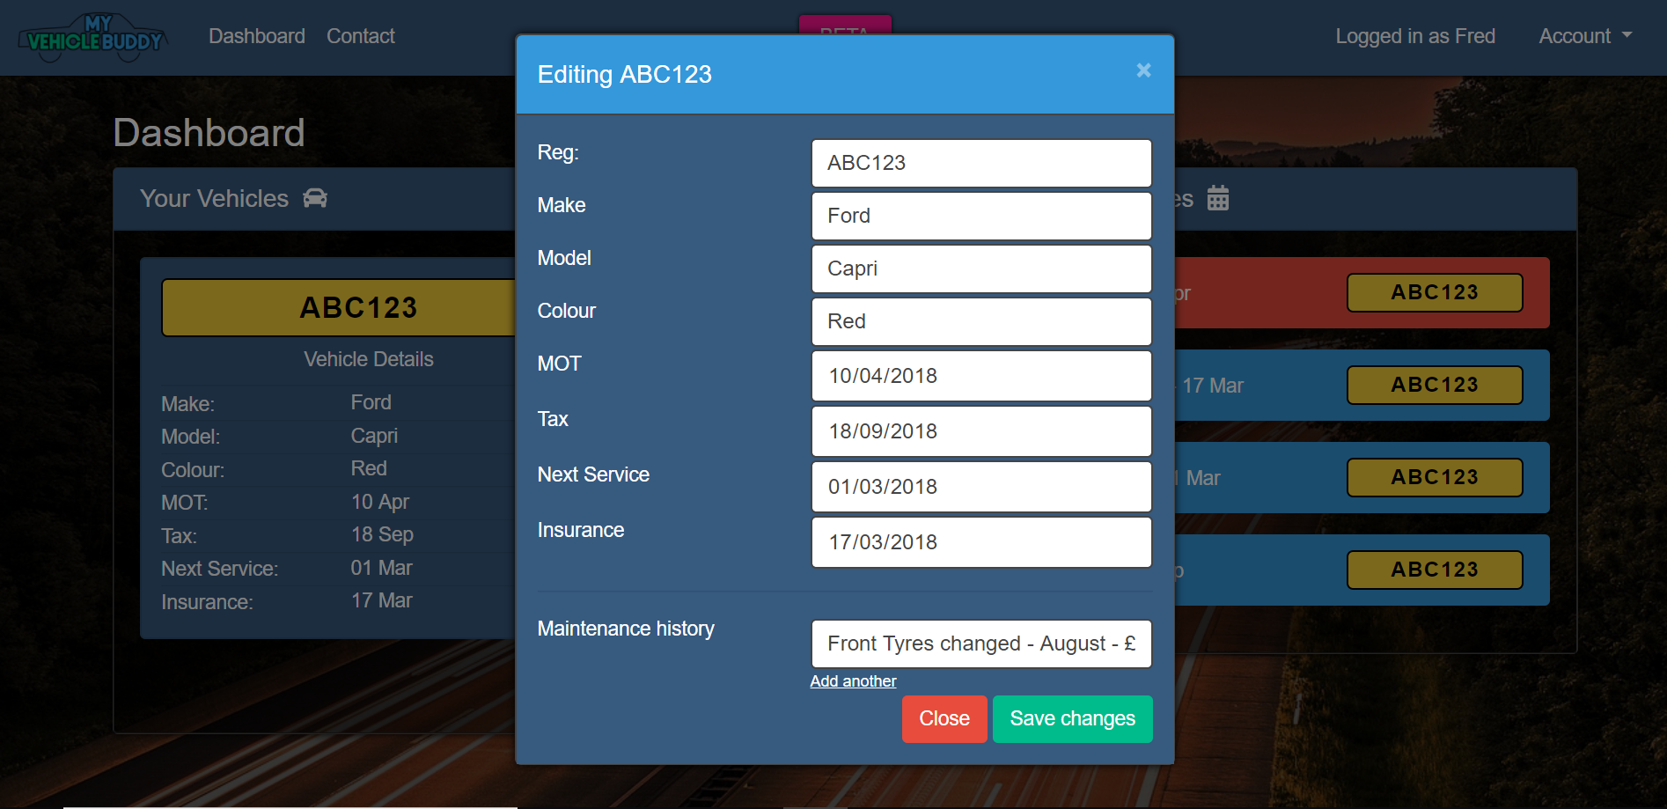Image resolution: width=1667 pixels, height=809 pixels.
Task: Click the Reg input field
Action: click(x=981, y=163)
